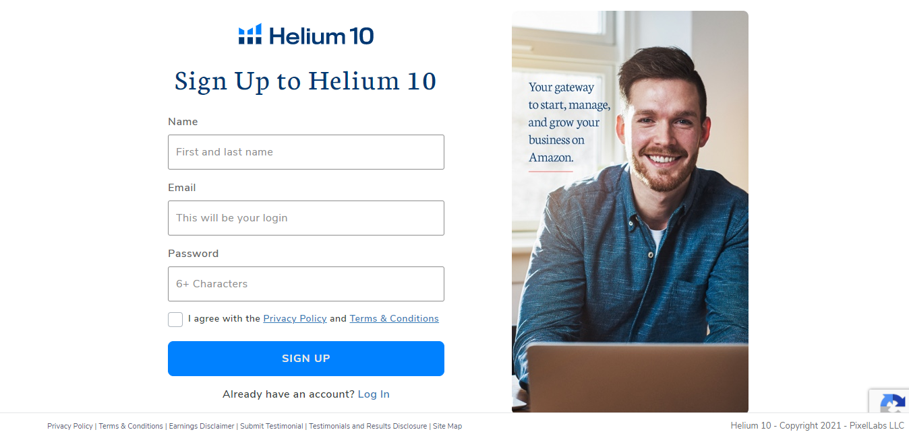Viewport: 909px width, 434px height.
Task: Open the Privacy Policy link beside checkbox
Action: click(x=295, y=319)
